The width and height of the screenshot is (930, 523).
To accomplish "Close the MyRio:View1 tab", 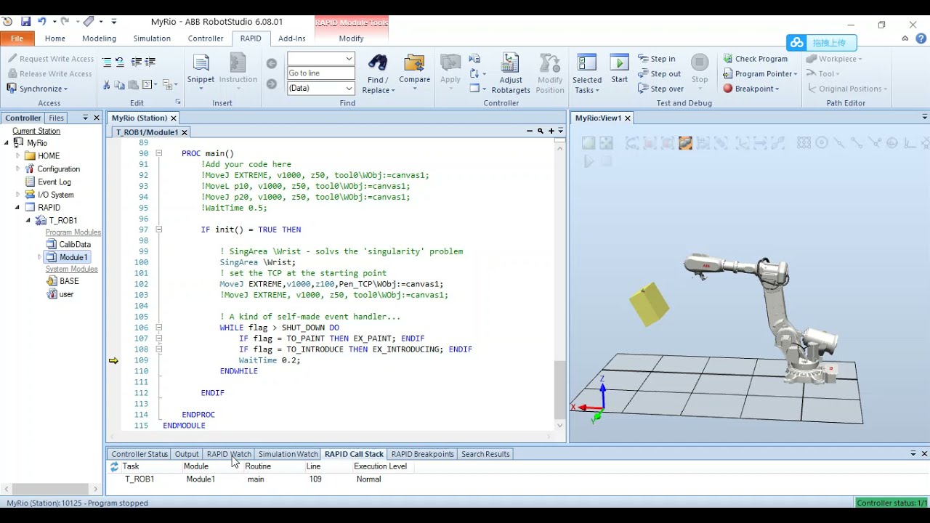I will [x=627, y=118].
